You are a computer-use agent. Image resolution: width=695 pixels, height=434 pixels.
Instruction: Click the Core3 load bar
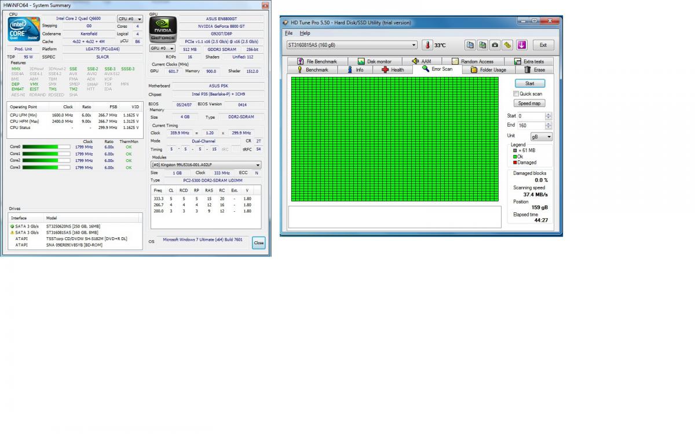click(x=46, y=167)
